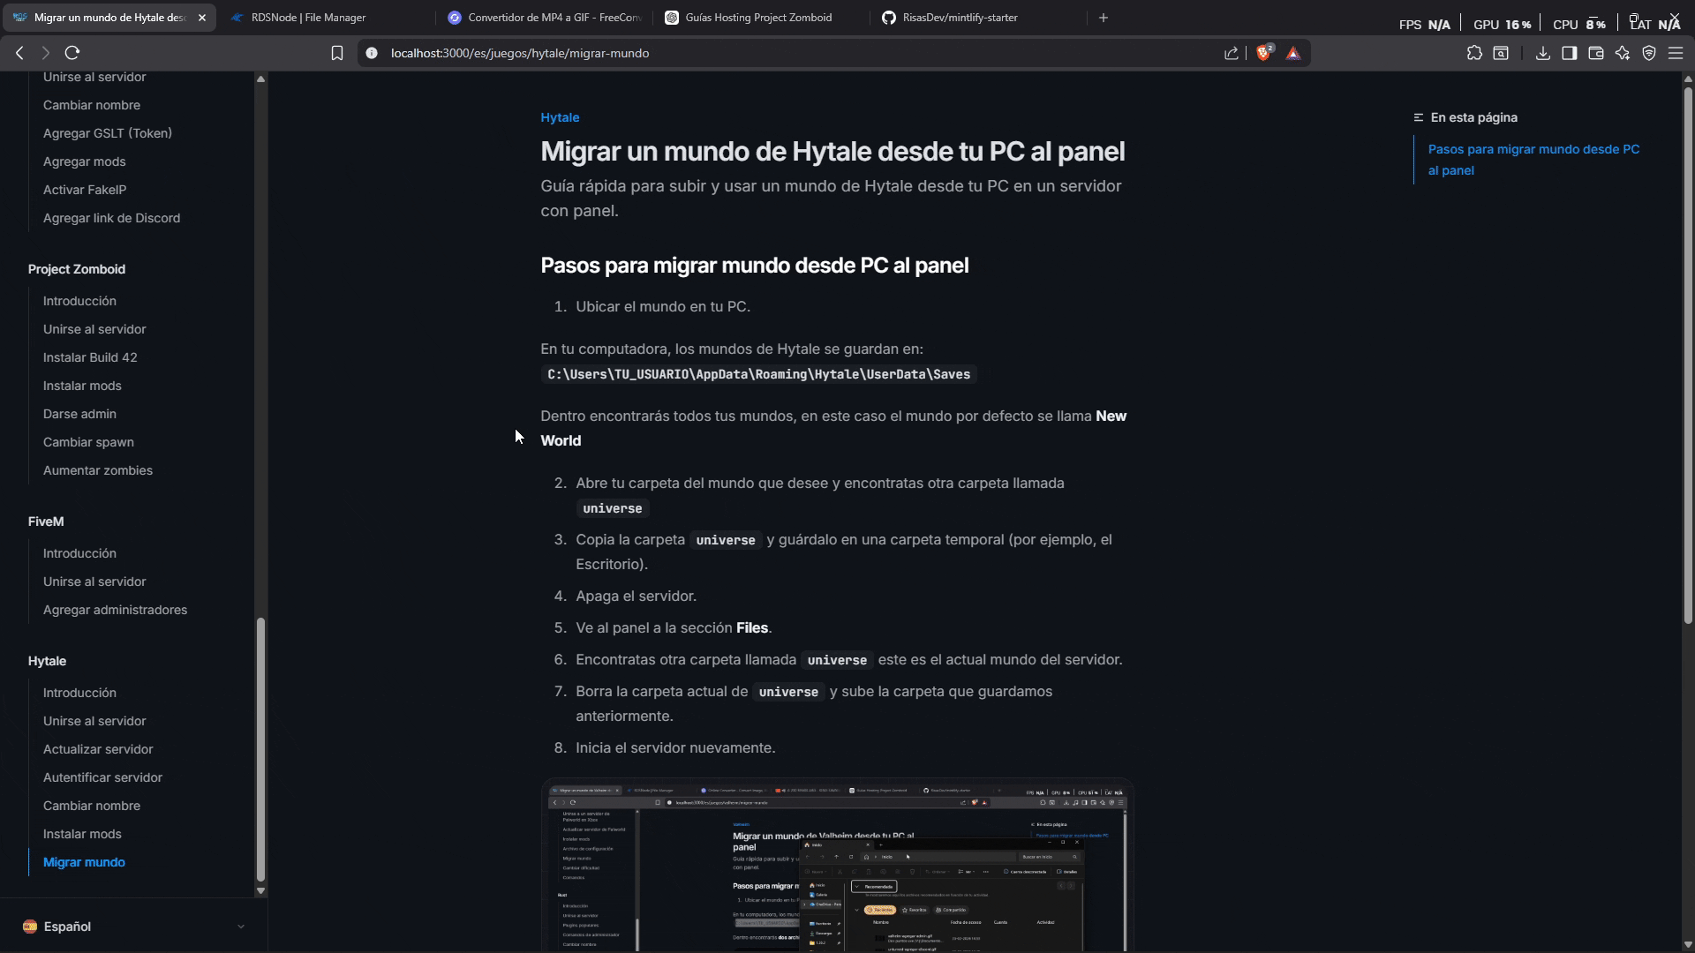Open the Brave Rewards triangle icon
The width and height of the screenshot is (1695, 953).
pyautogui.click(x=1293, y=53)
